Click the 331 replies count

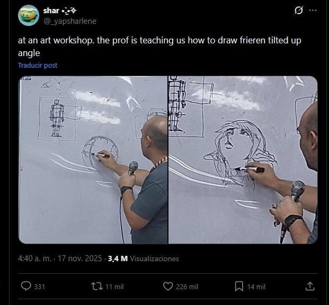tap(39, 286)
